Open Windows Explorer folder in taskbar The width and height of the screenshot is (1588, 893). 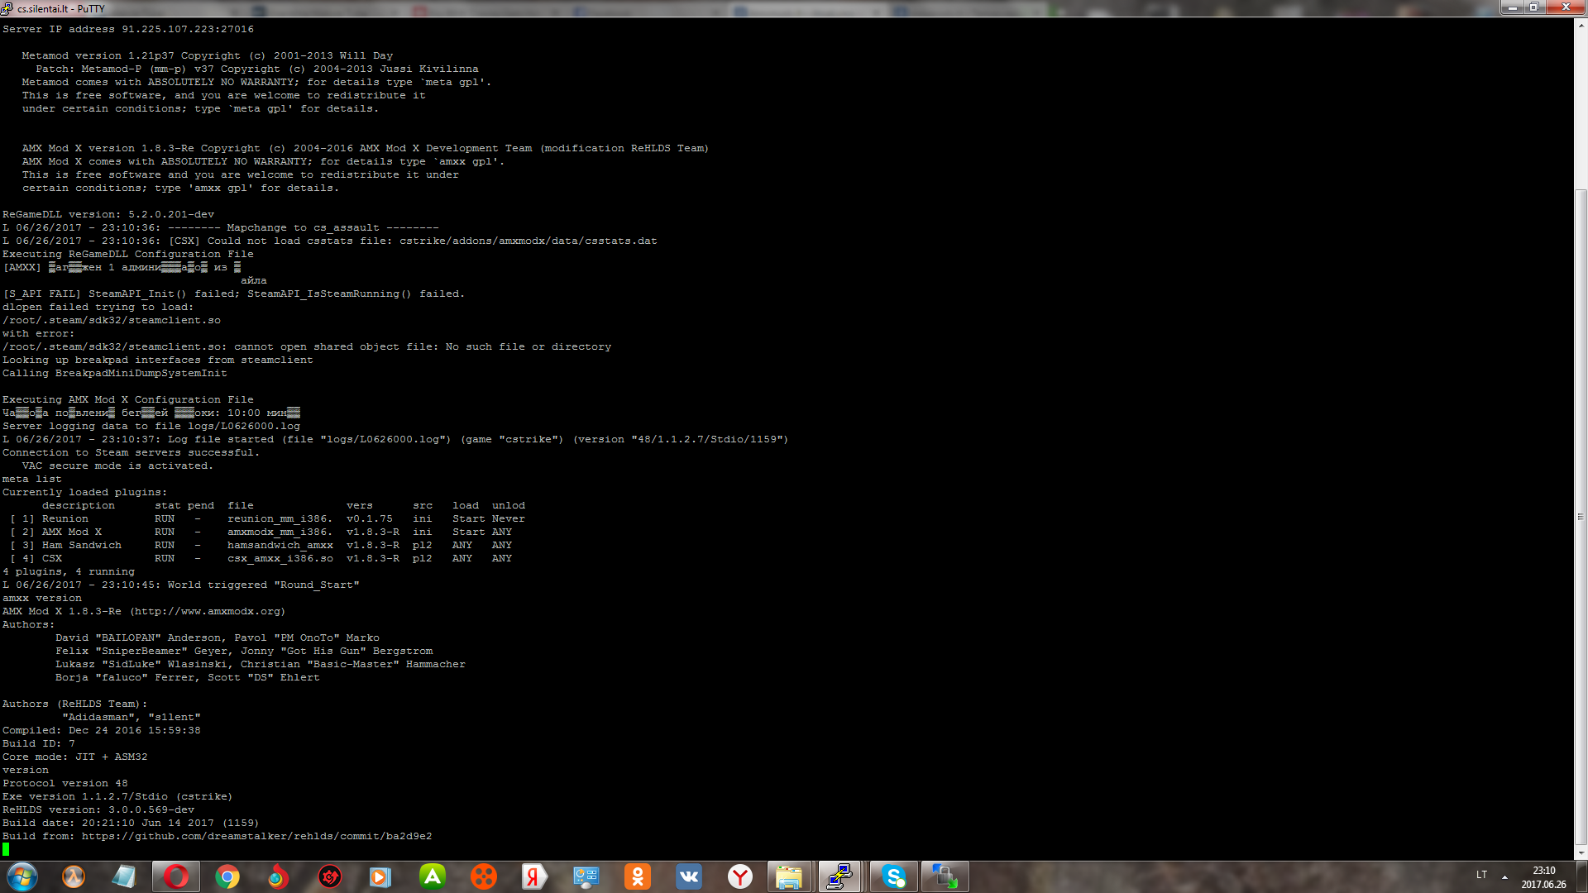click(x=789, y=876)
